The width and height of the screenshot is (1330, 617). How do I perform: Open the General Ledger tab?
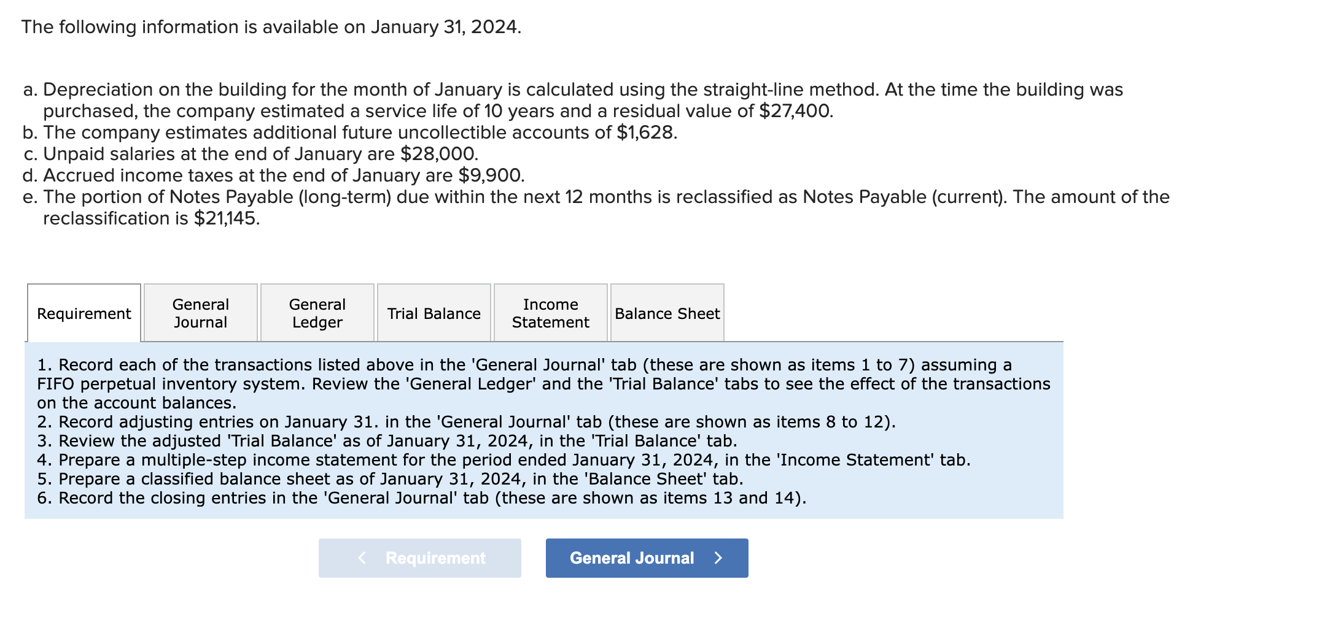pos(317,313)
